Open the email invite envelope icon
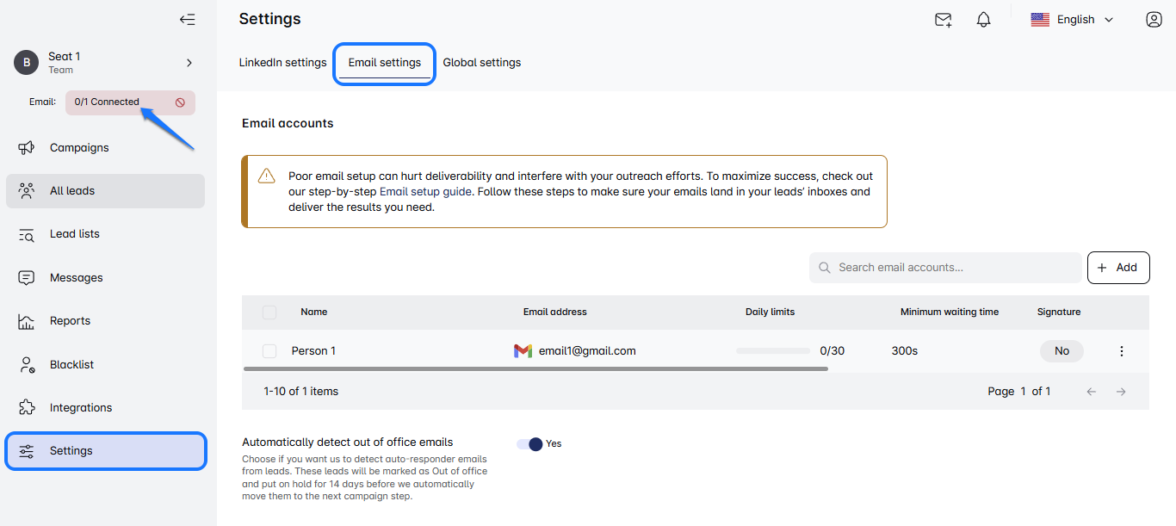Viewport: 1176px width, 526px height. (x=943, y=20)
